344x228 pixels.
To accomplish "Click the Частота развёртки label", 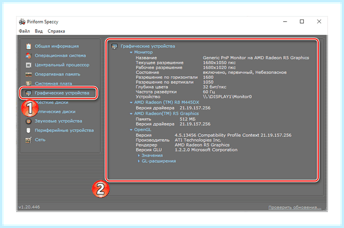I will 156,92.
